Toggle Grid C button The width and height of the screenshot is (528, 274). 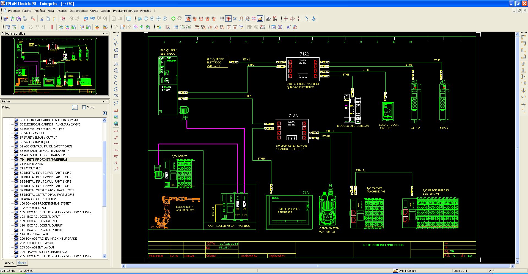(201, 19)
